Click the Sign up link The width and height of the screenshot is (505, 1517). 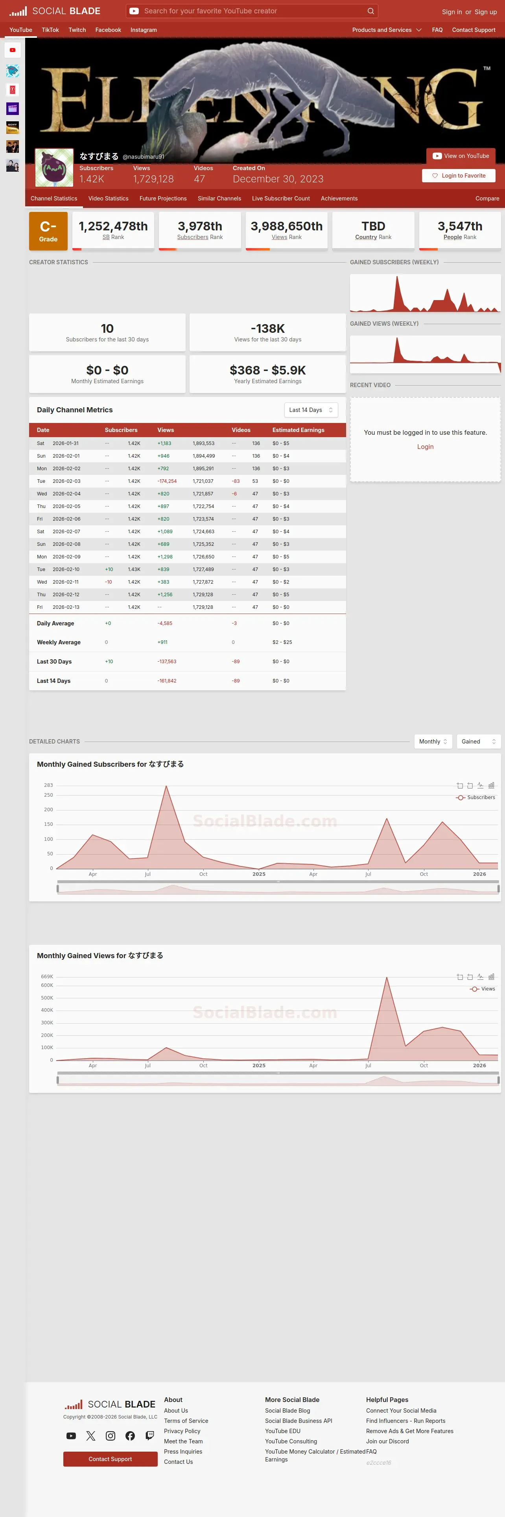pyautogui.click(x=486, y=12)
